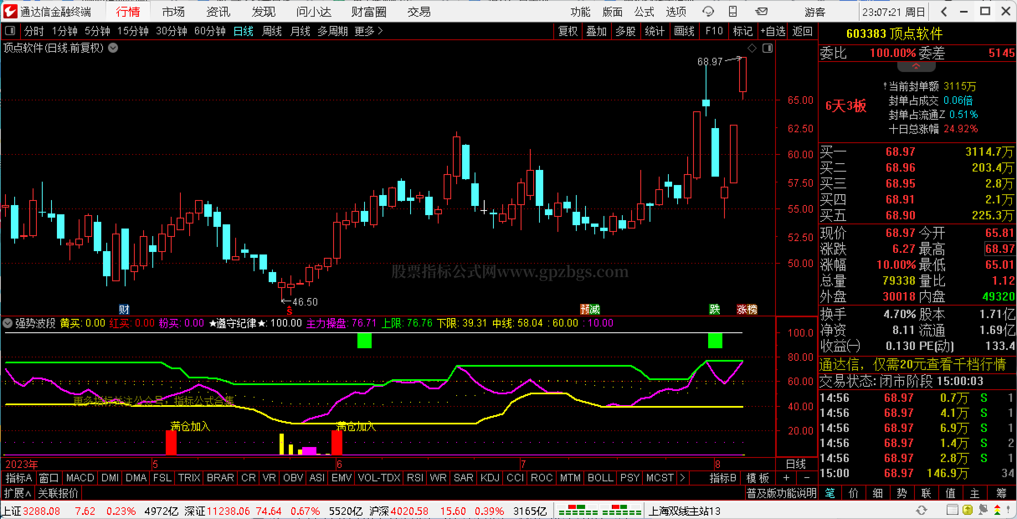Open the 模板 template selector
1017x519 pixels.
click(758, 478)
